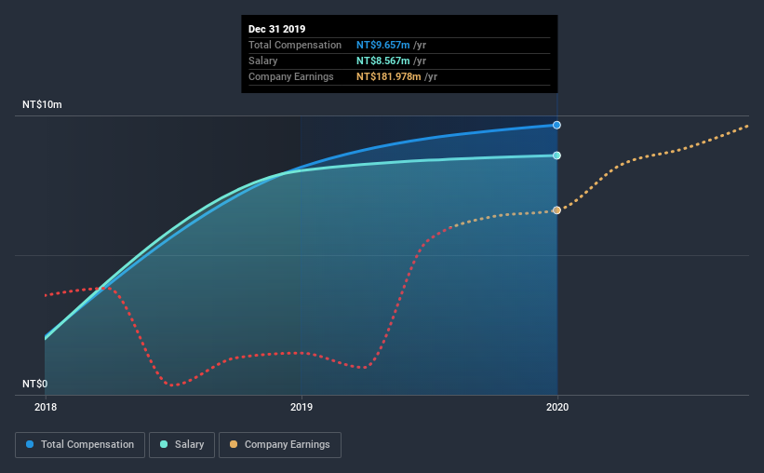Toggle the Total Compensation legend button
The image size is (764, 473).
coord(80,445)
